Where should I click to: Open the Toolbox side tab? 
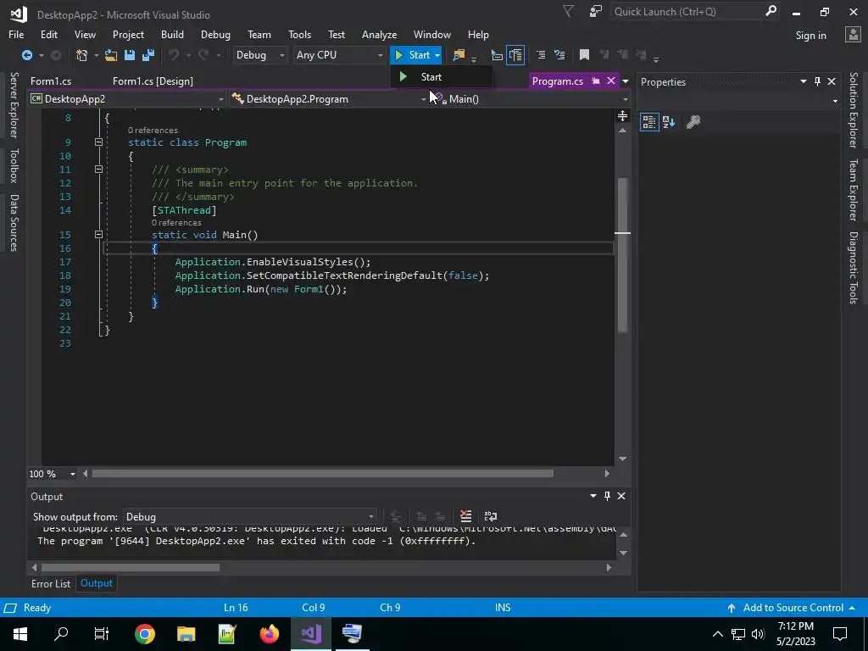pyautogui.click(x=14, y=165)
